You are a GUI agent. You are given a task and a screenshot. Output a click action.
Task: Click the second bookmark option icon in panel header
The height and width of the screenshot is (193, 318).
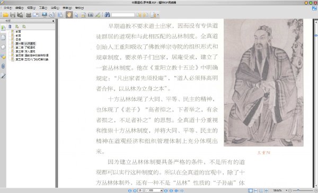24,26
